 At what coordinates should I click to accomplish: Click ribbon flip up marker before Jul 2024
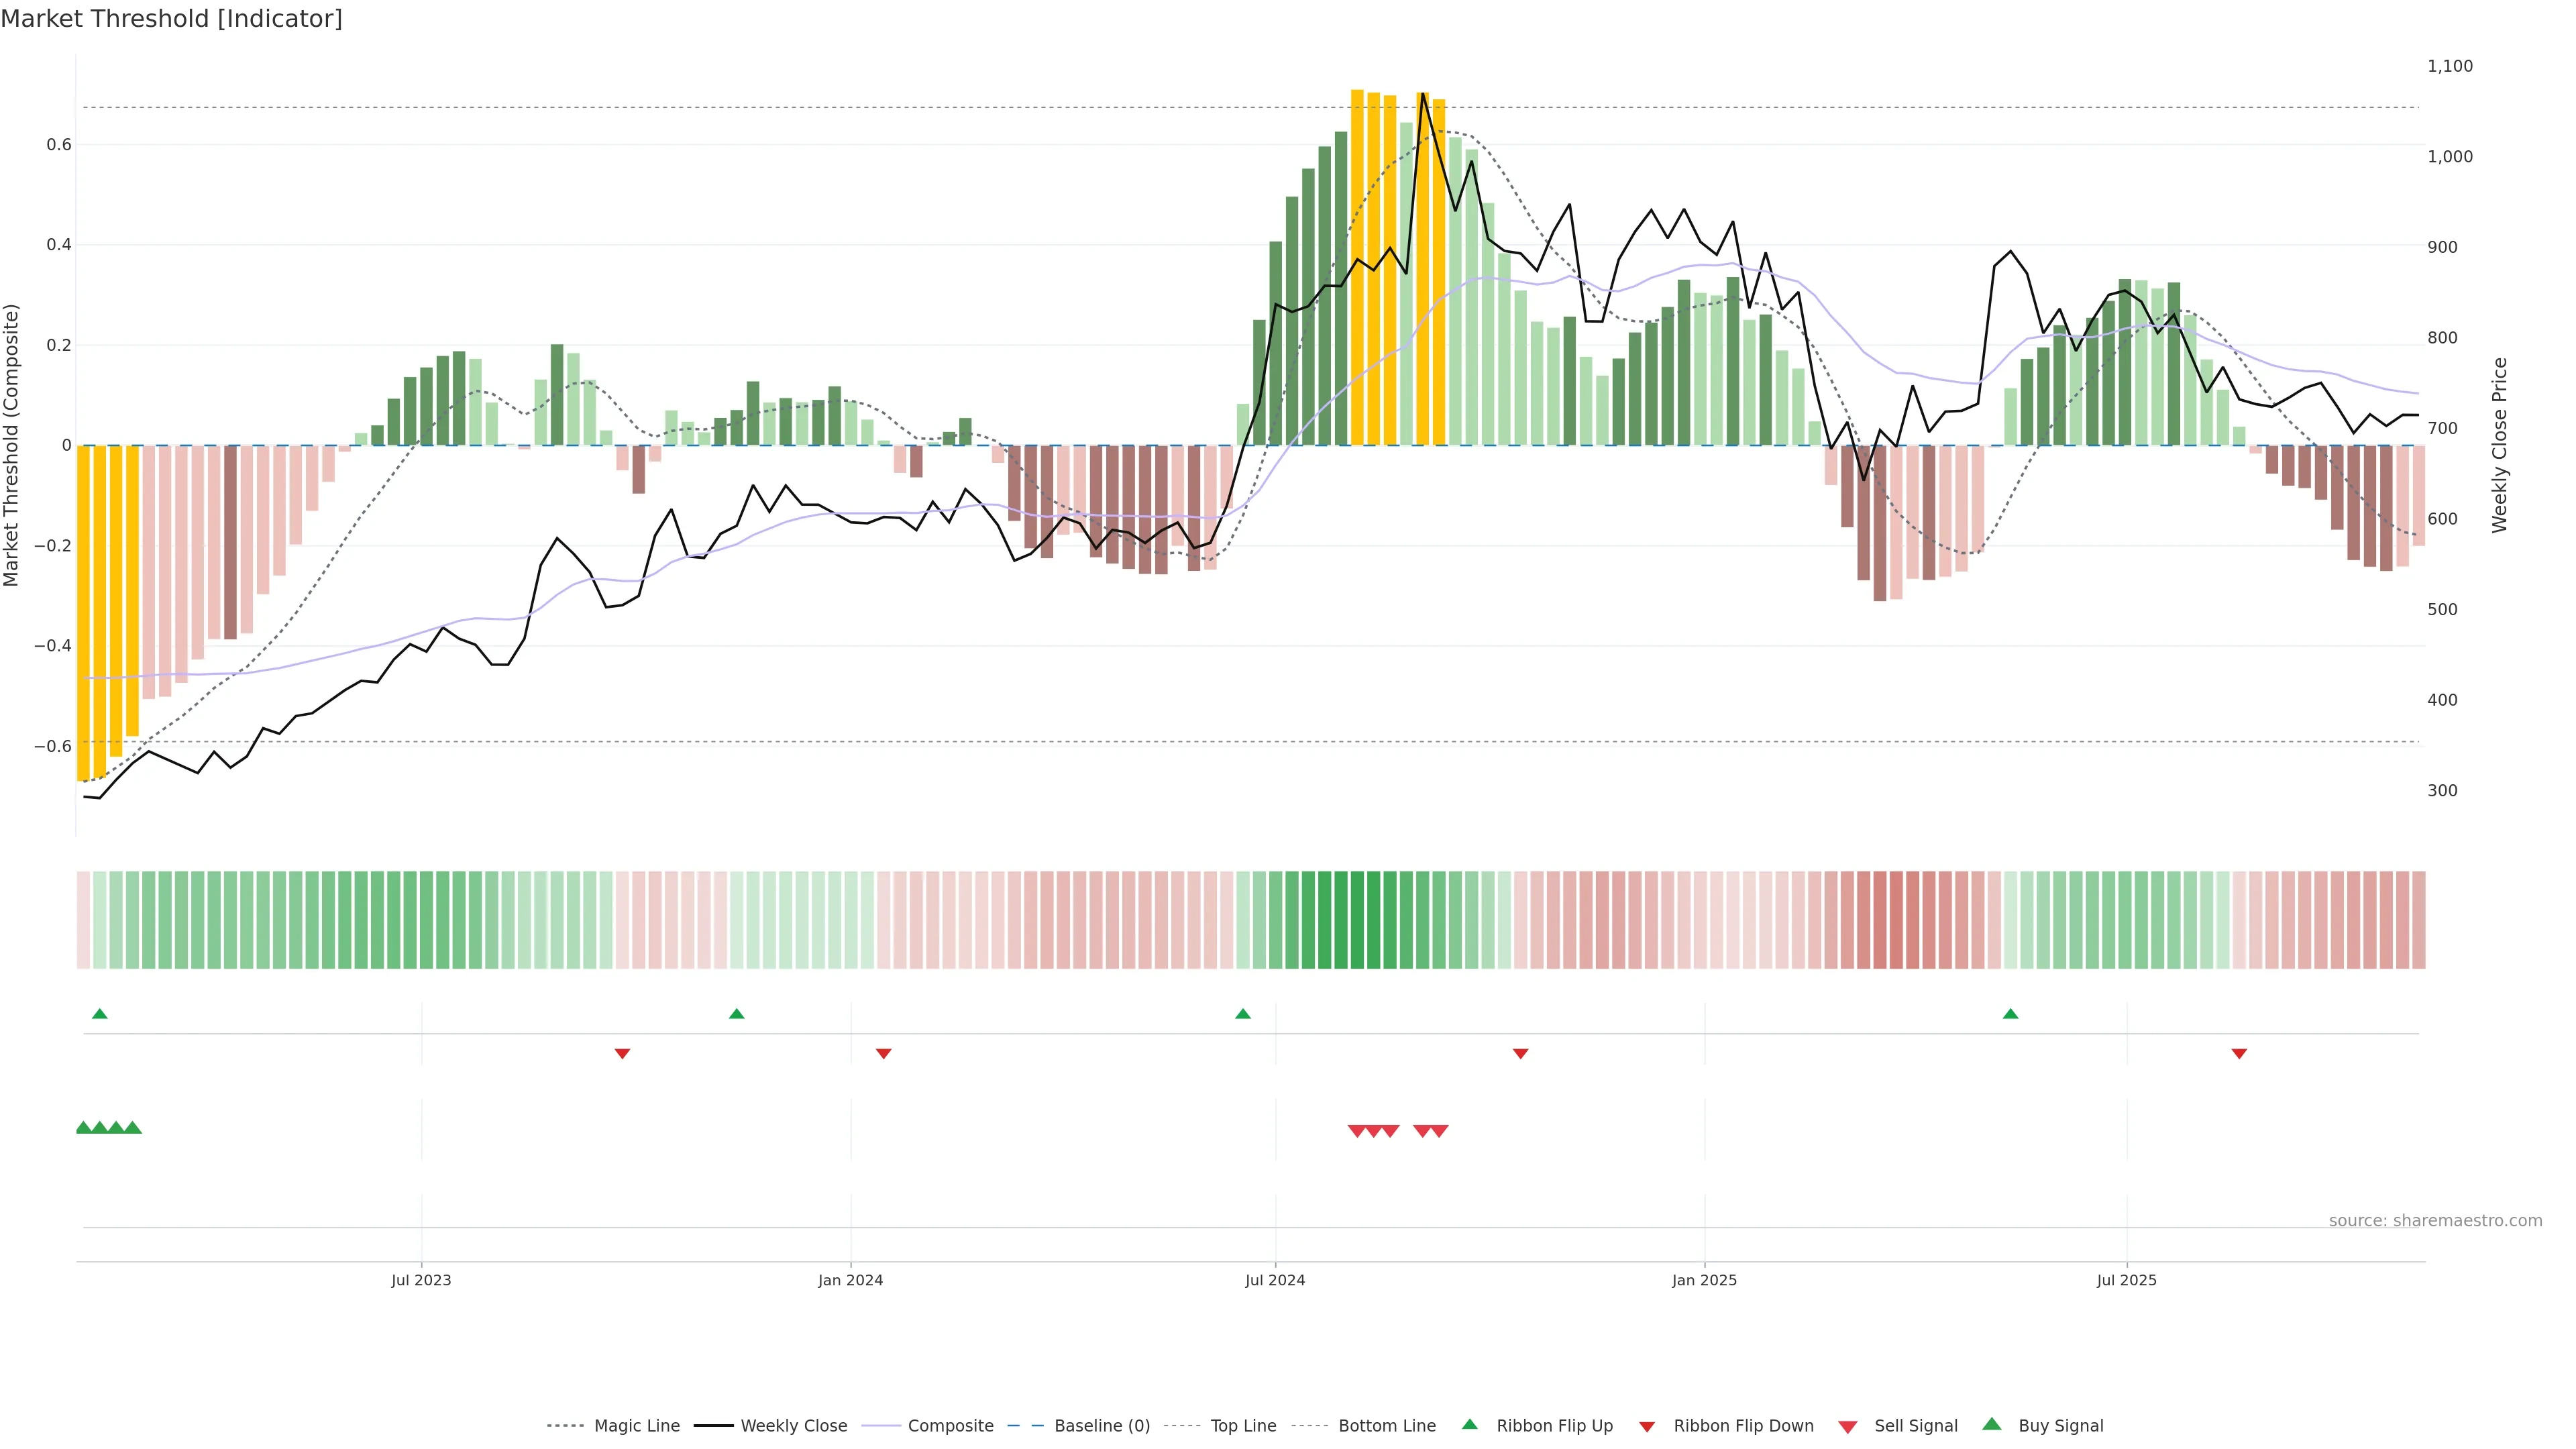[x=1243, y=1014]
